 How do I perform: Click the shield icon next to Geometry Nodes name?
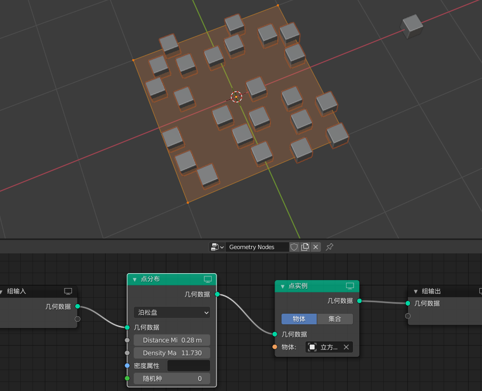[294, 246]
